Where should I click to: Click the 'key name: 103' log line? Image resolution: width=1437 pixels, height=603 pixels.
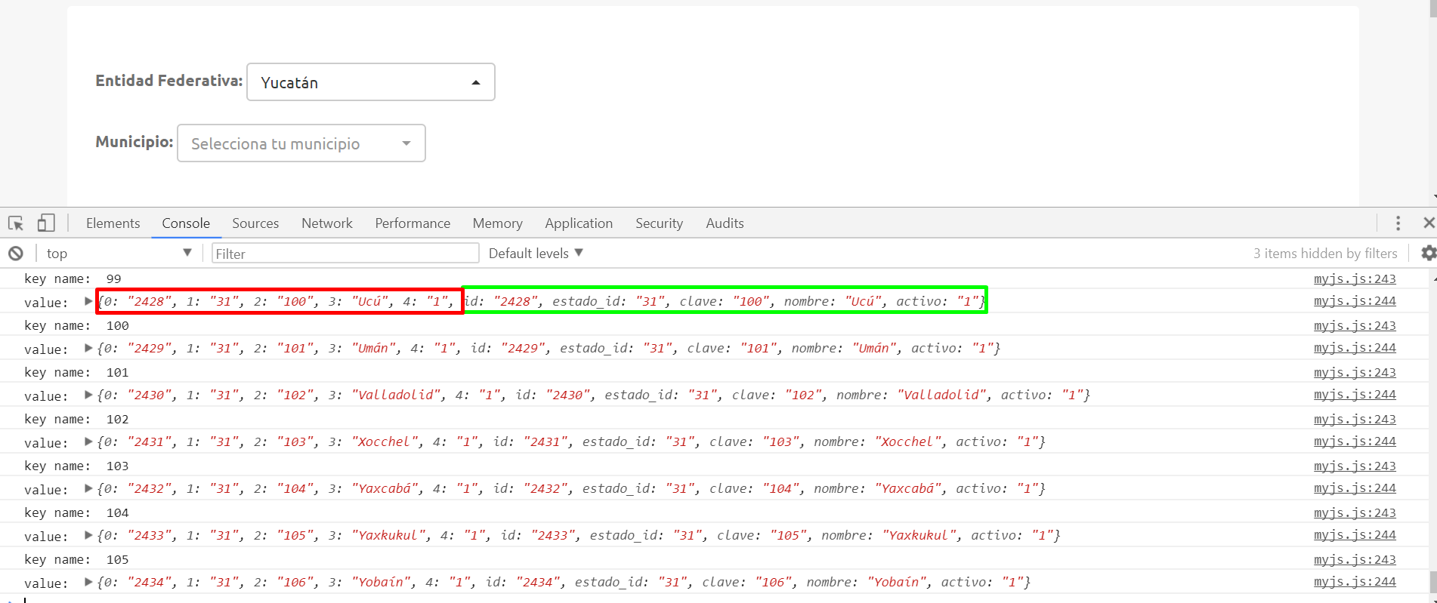point(76,466)
